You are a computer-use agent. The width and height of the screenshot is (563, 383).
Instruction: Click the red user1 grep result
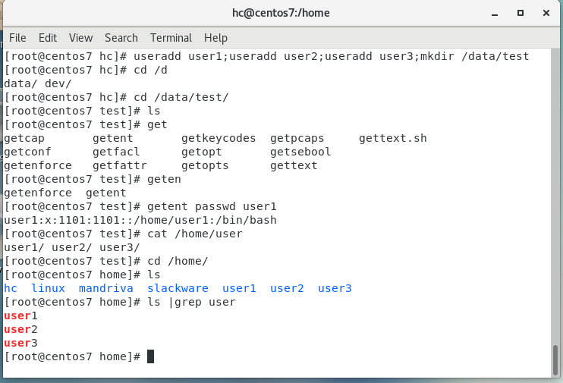click(x=20, y=316)
